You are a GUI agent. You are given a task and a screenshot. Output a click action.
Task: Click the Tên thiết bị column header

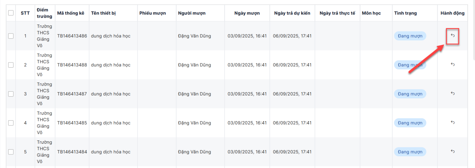click(x=103, y=13)
